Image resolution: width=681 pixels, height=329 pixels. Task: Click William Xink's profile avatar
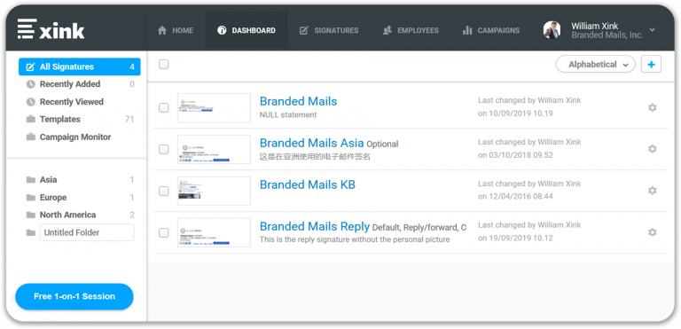[x=552, y=30]
